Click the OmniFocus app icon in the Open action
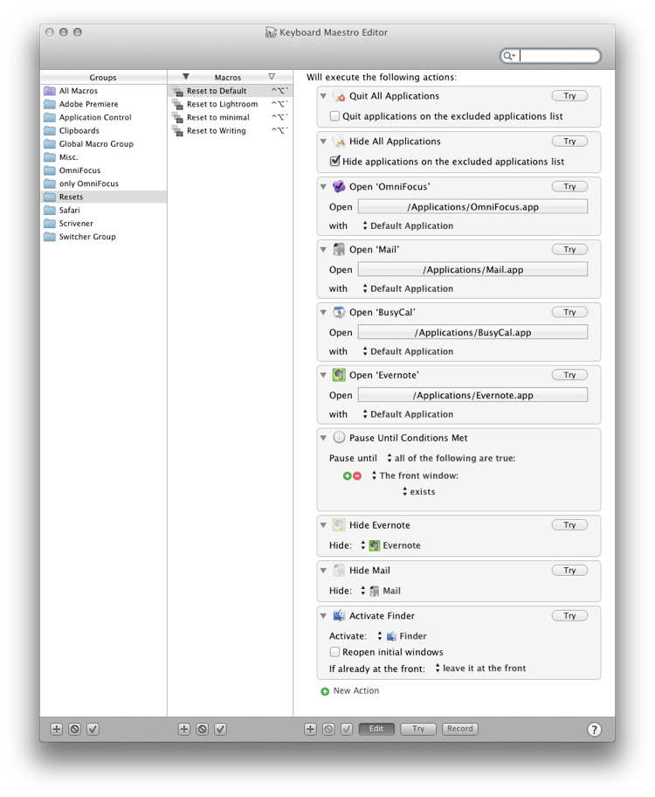 [339, 186]
